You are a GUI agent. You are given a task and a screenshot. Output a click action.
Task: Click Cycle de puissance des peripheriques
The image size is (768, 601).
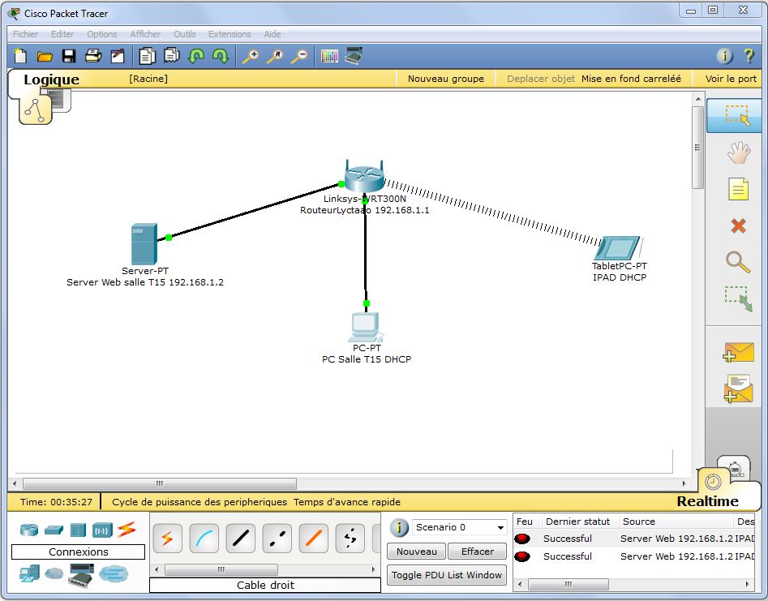(x=200, y=502)
